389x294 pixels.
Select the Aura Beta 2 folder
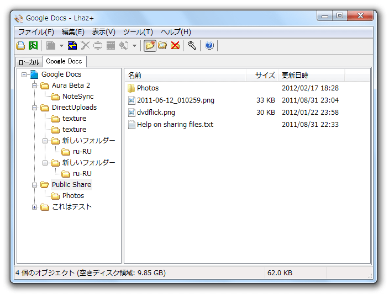(x=71, y=85)
